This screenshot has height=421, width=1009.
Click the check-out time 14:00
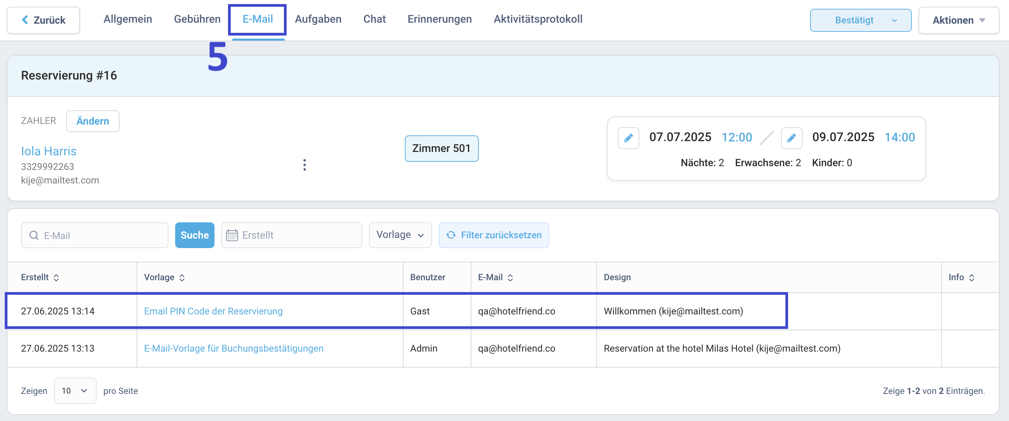pyautogui.click(x=900, y=137)
